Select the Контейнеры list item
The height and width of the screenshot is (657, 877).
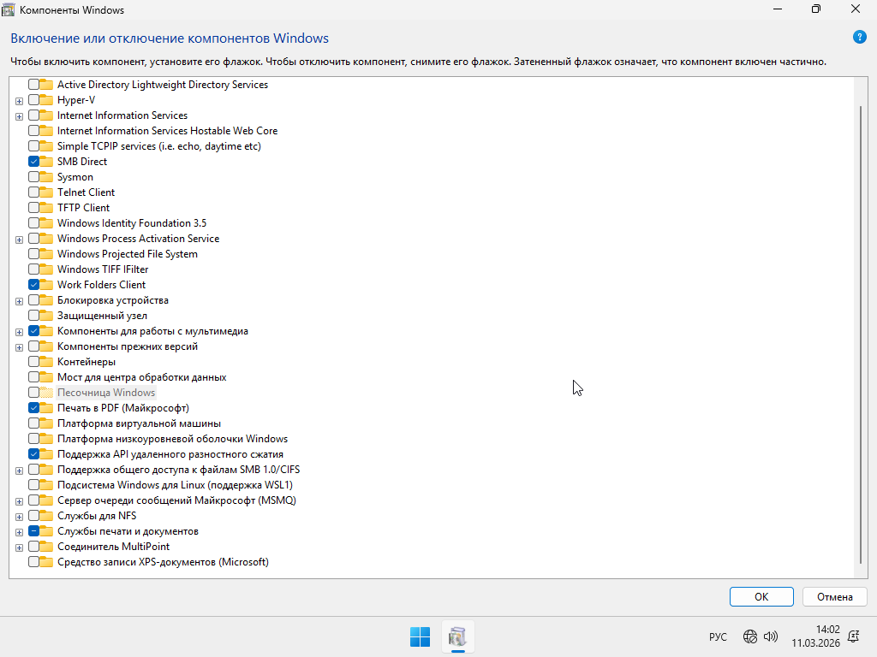point(86,362)
